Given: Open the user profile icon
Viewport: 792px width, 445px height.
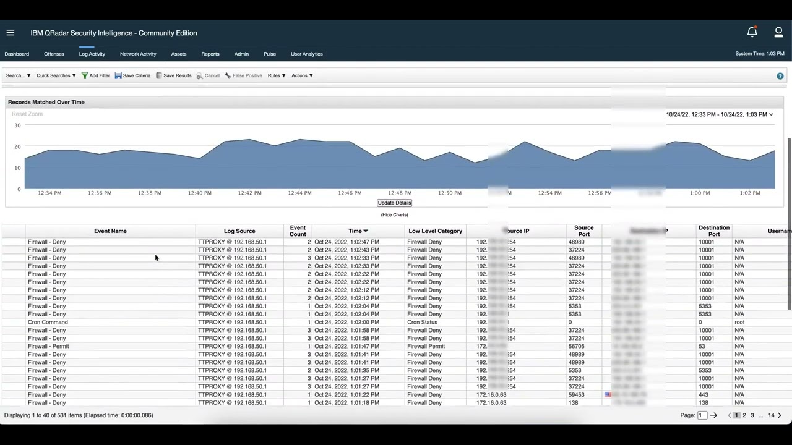Looking at the screenshot, I should click(778, 32).
